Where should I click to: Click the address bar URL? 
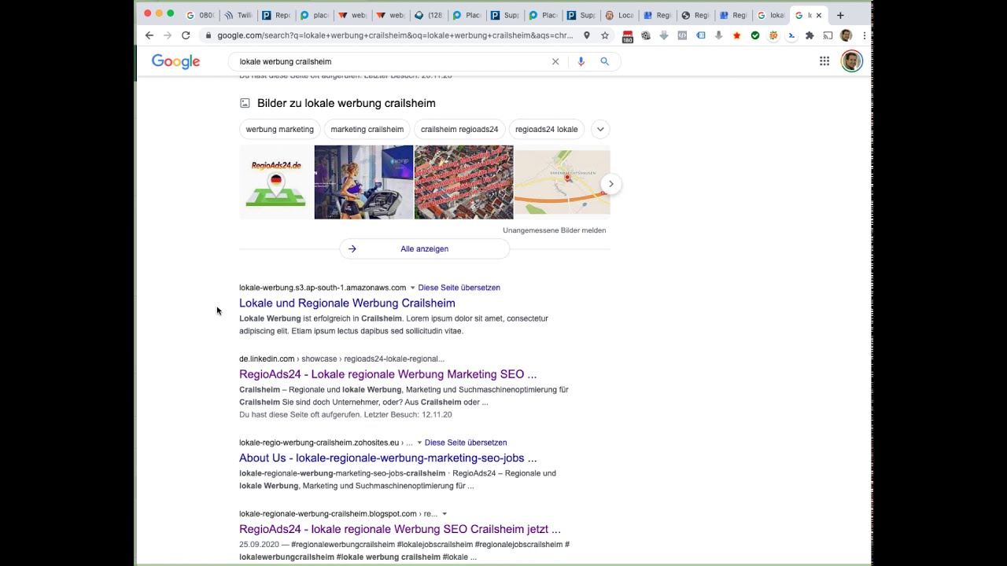click(x=395, y=35)
